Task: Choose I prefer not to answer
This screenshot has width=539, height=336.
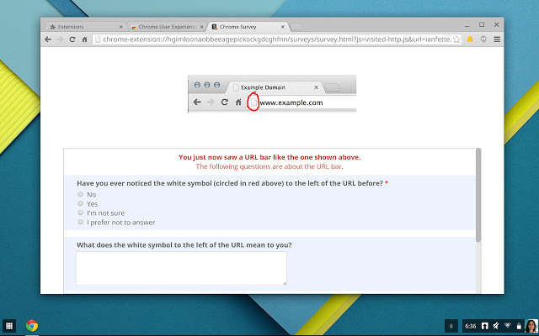Action: pos(81,222)
